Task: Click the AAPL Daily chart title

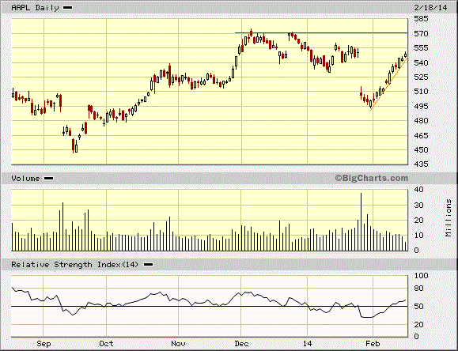Action: [x=35, y=8]
